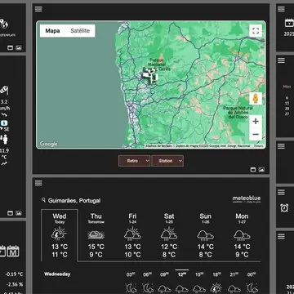
Task: Select the Wed Today forecast tab
Action: coord(60,235)
